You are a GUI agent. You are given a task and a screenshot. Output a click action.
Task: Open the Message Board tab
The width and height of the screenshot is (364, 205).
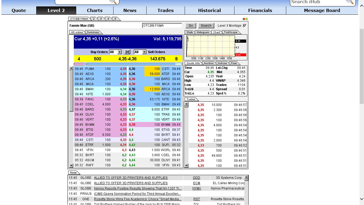322,10
